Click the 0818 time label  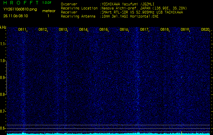(x=165, y=29)
